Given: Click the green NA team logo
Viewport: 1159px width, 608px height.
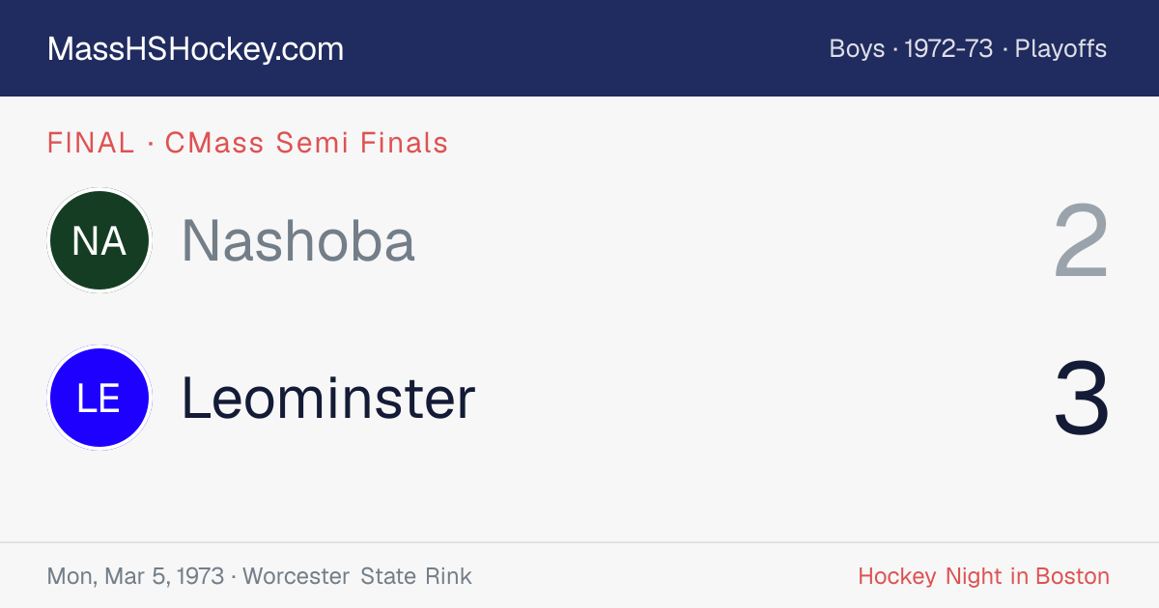Looking at the screenshot, I should point(99,241).
